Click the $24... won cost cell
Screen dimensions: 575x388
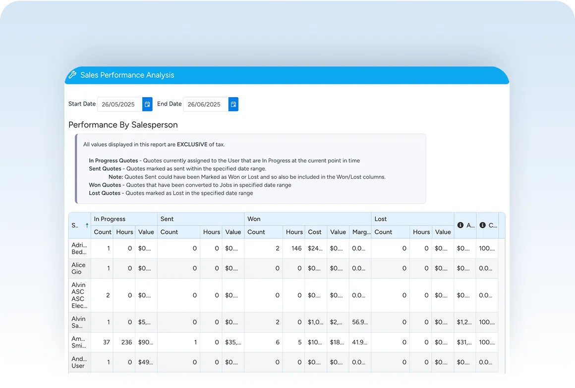tap(315, 248)
